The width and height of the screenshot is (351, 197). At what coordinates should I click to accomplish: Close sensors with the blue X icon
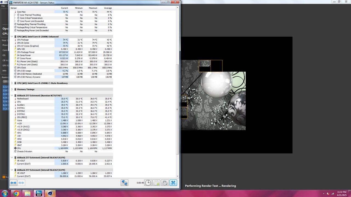[x=173, y=183]
